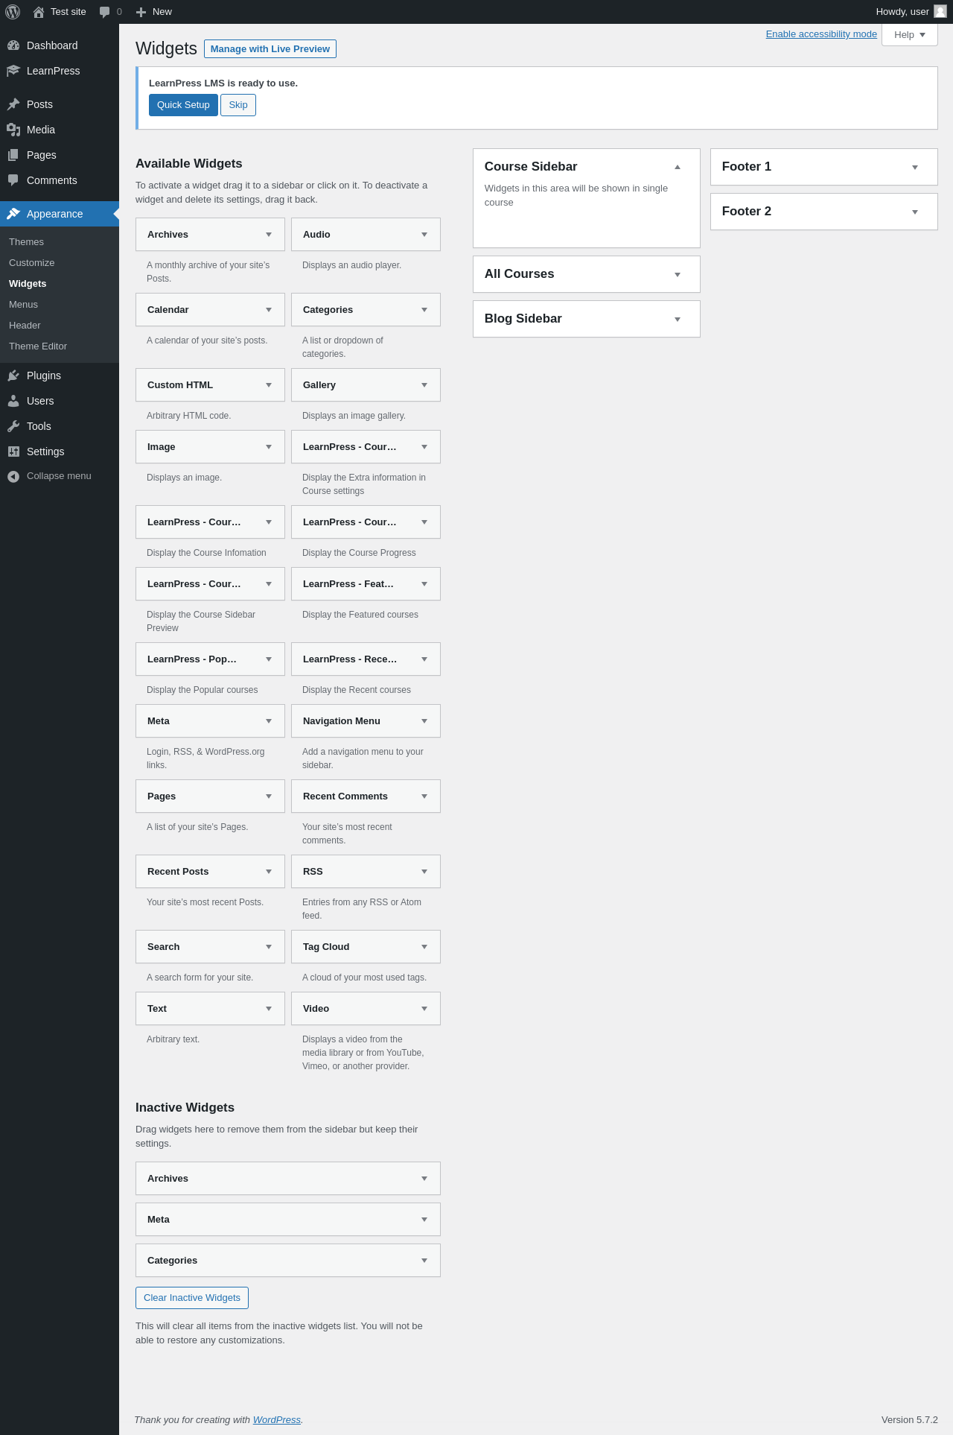Expand the Gallery widget
The image size is (953, 1435).
click(x=424, y=385)
